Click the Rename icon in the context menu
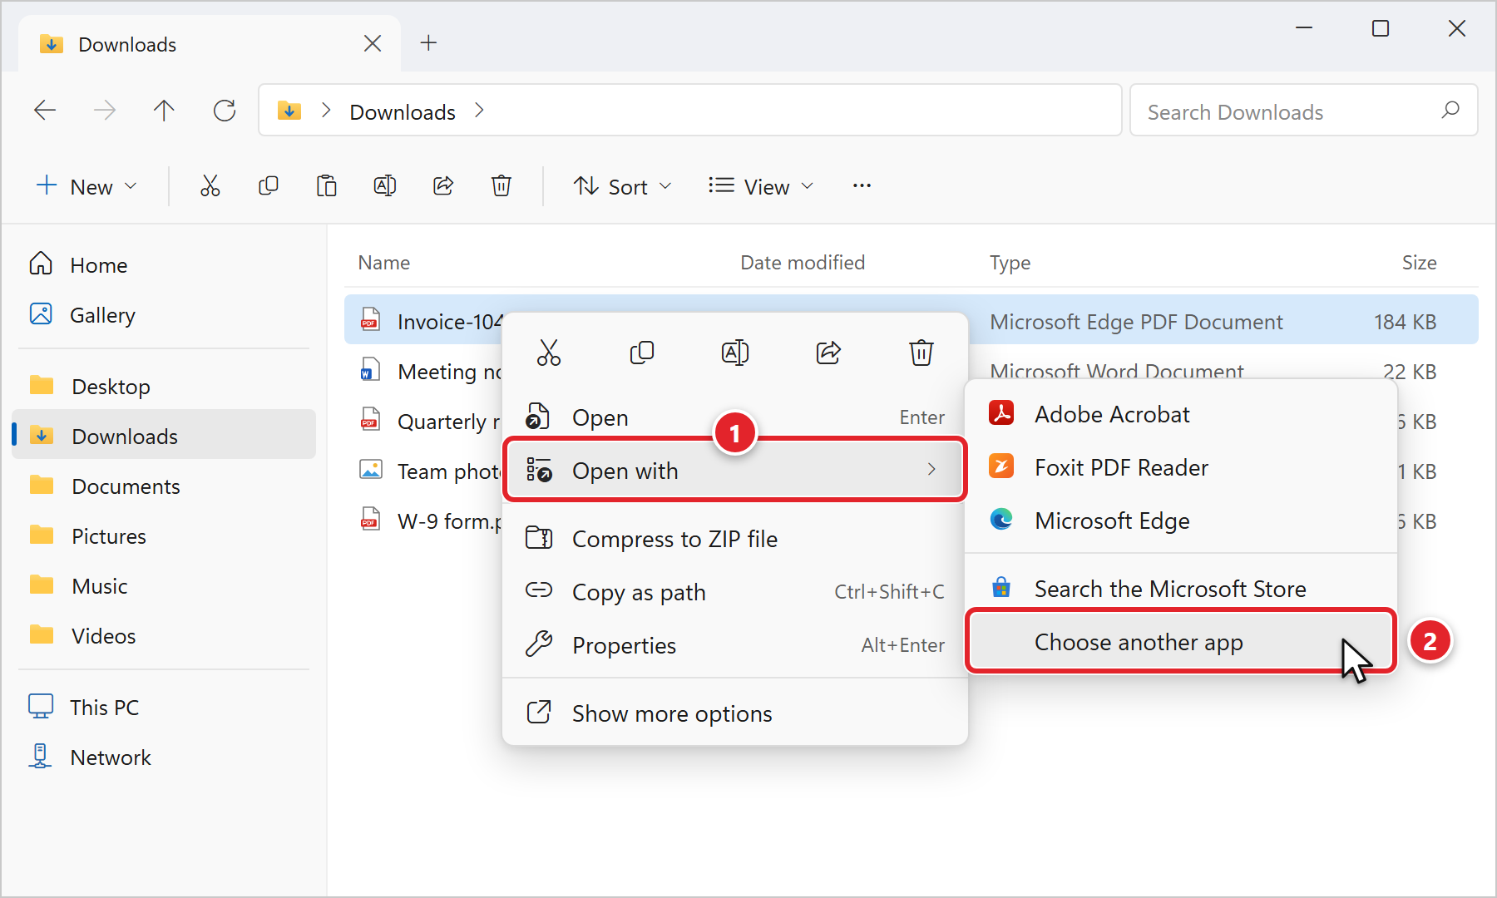1497x898 pixels. coord(735,353)
